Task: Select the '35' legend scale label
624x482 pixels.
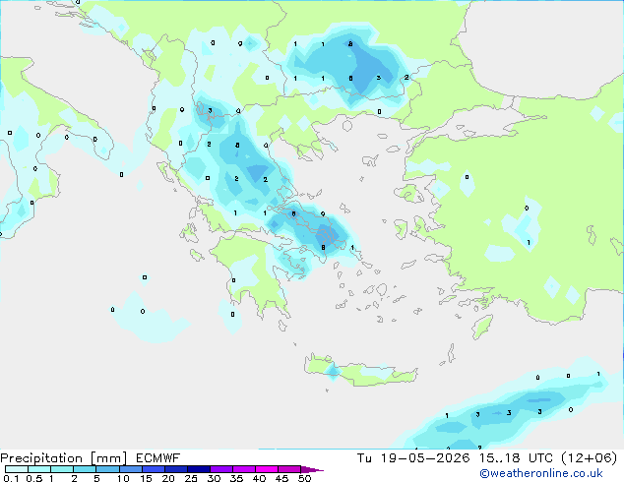Action: point(236,478)
